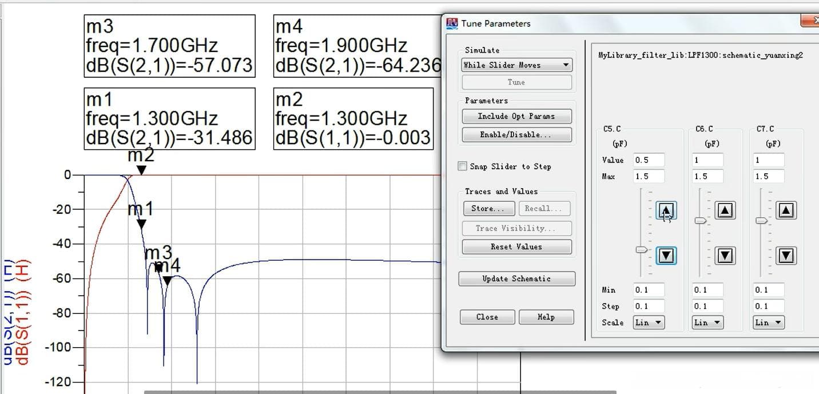Image resolution: width=819 pixels, height=394 pixels.
Task: Click the C5.C slider down arrow
Action: [666, 255]
